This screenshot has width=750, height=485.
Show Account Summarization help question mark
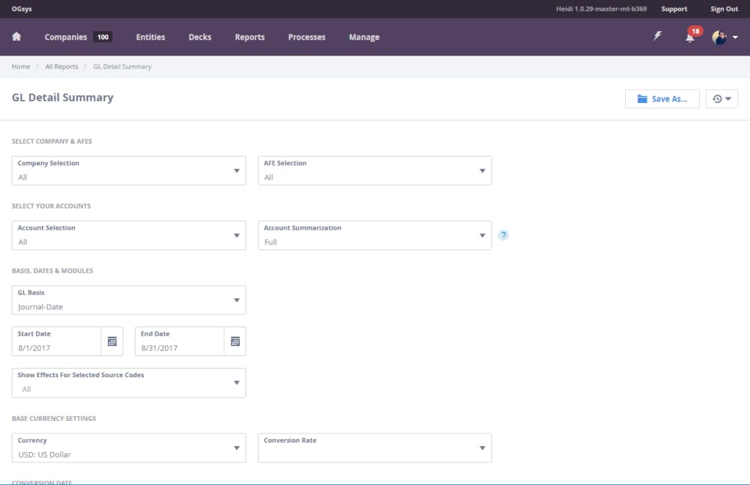coord(503,235)
